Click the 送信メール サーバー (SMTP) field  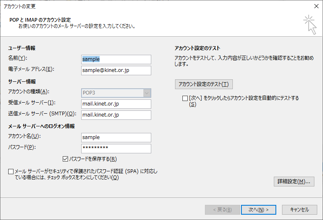[116, 115]
